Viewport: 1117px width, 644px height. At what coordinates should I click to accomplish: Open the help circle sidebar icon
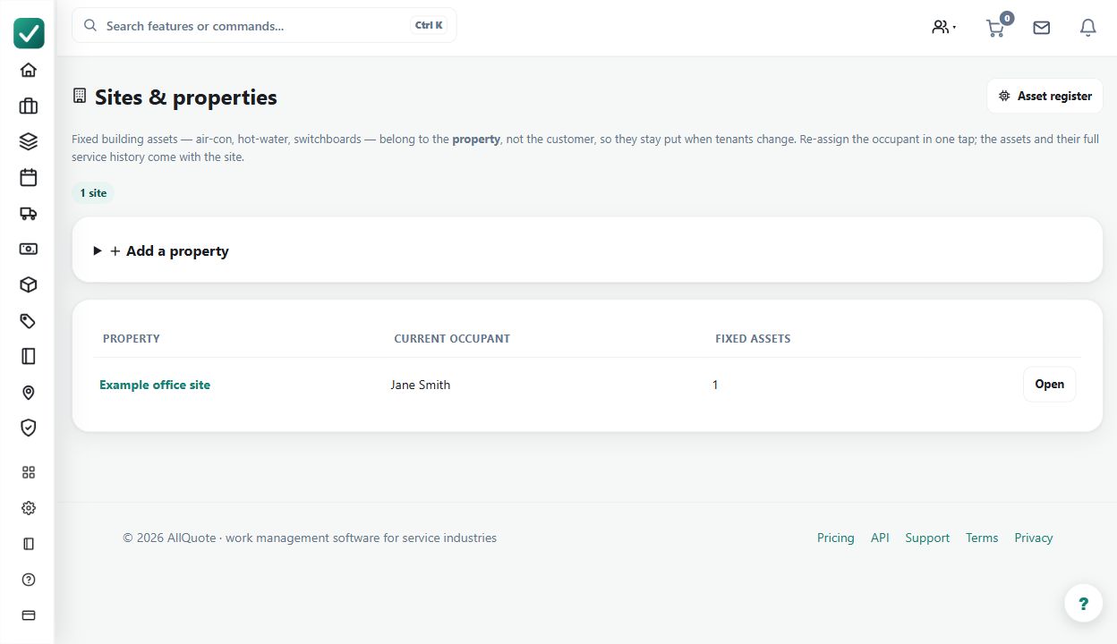[29, 580]
